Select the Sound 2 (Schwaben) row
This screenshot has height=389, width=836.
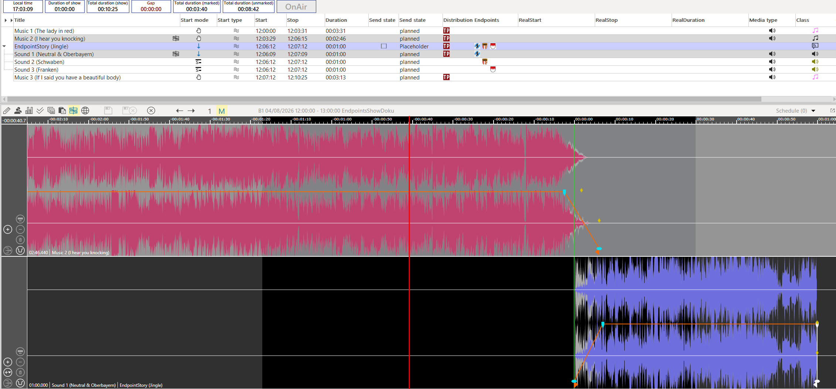pyautogui.click(x=424, y=62)
